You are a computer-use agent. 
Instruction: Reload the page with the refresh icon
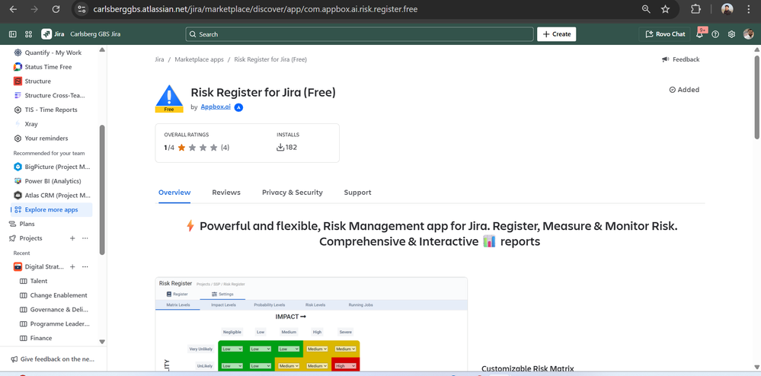(56, 9)
